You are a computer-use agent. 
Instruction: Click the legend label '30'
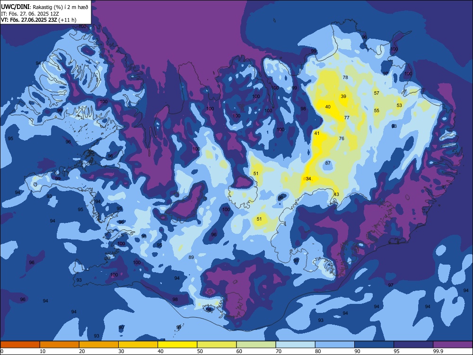tap(121, 351)
